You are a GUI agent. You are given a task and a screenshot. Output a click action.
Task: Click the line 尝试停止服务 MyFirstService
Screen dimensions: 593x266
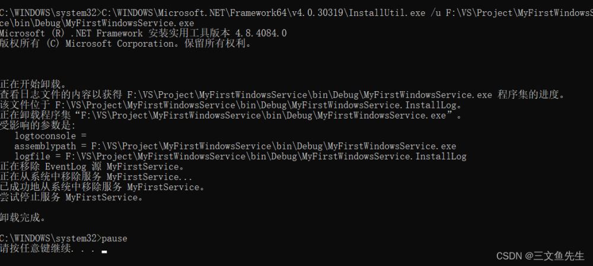pos(72,197)
